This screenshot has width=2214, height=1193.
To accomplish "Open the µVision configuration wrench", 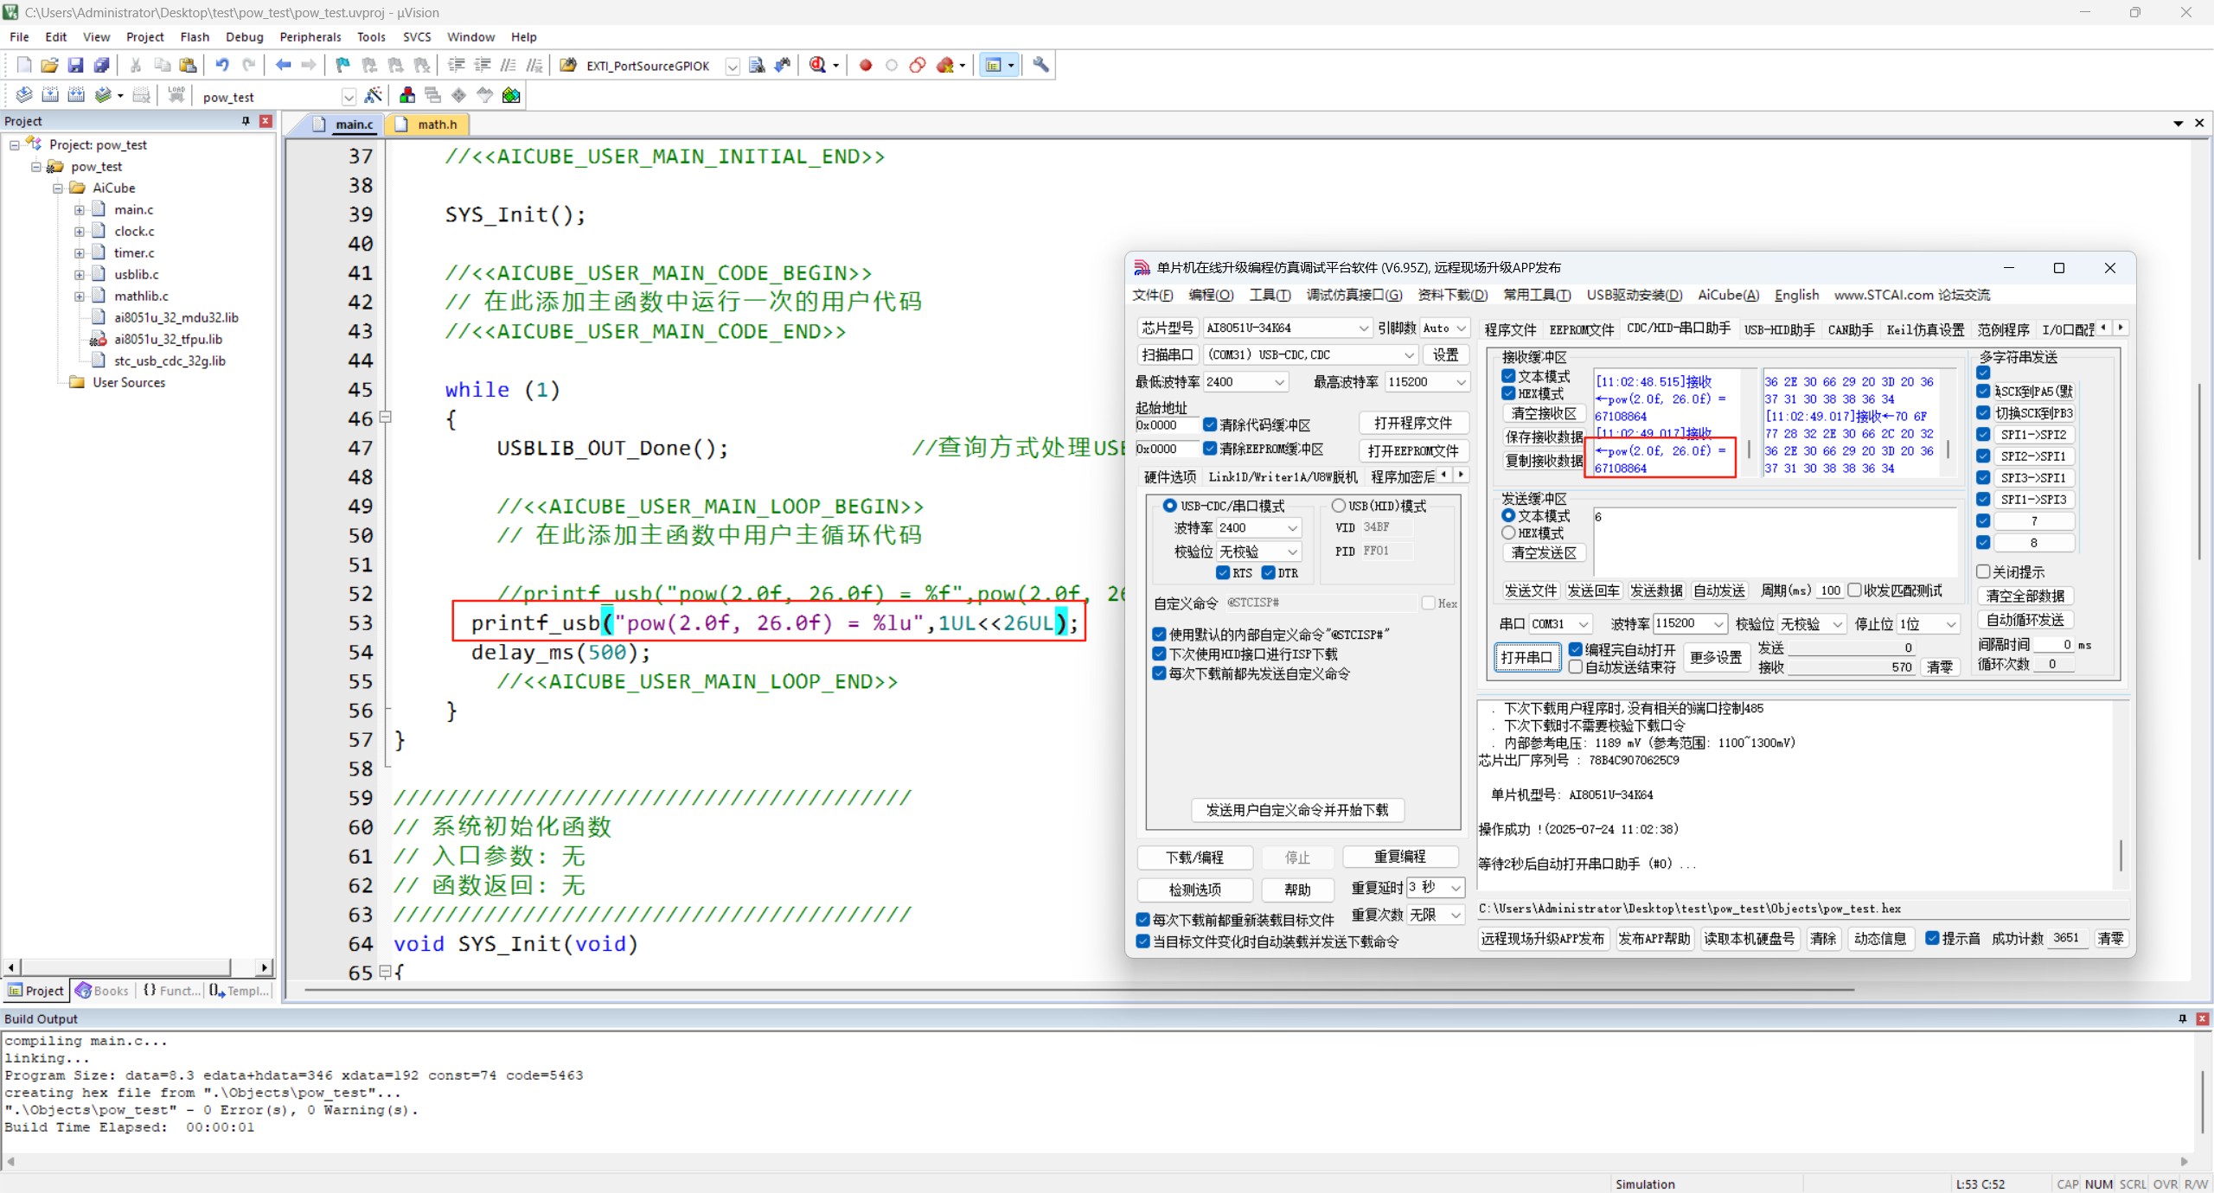I will pyautogui.click(x=1041, y=65).
